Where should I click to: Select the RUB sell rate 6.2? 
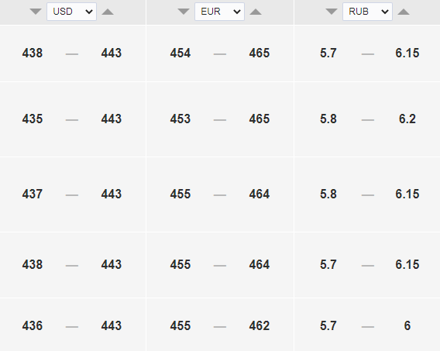click(407, 119)
